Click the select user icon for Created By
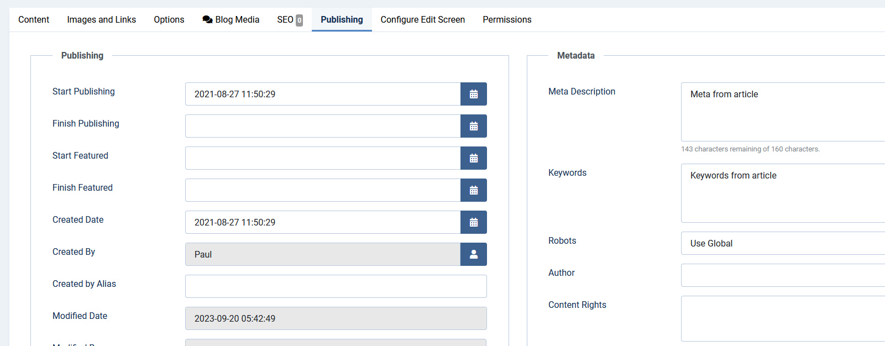This screenshot has width=885, height=346. [473, 254]
